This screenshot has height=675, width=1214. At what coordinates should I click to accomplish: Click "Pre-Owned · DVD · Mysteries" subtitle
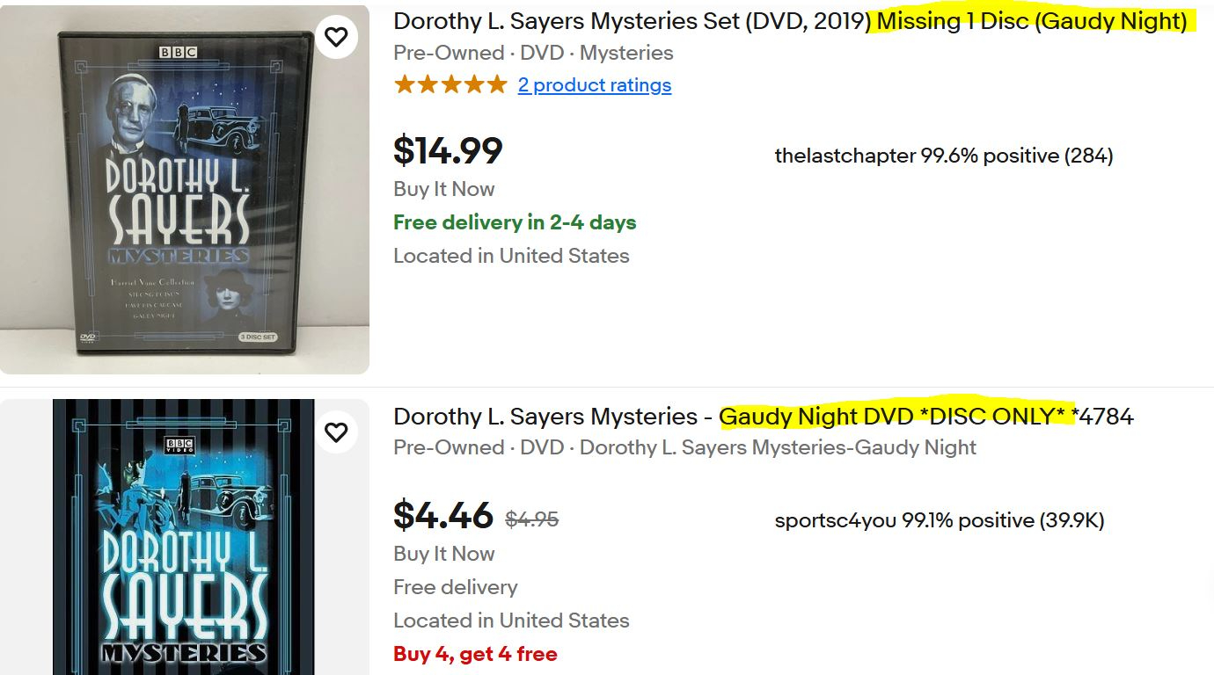coord(533,53)
